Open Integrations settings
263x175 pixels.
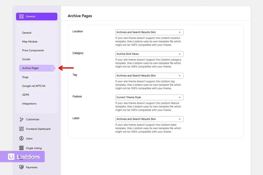pyautogui.click(x=29, y=104)
